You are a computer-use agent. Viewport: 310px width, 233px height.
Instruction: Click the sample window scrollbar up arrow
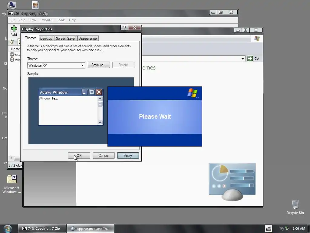click(x=100, y=99)
